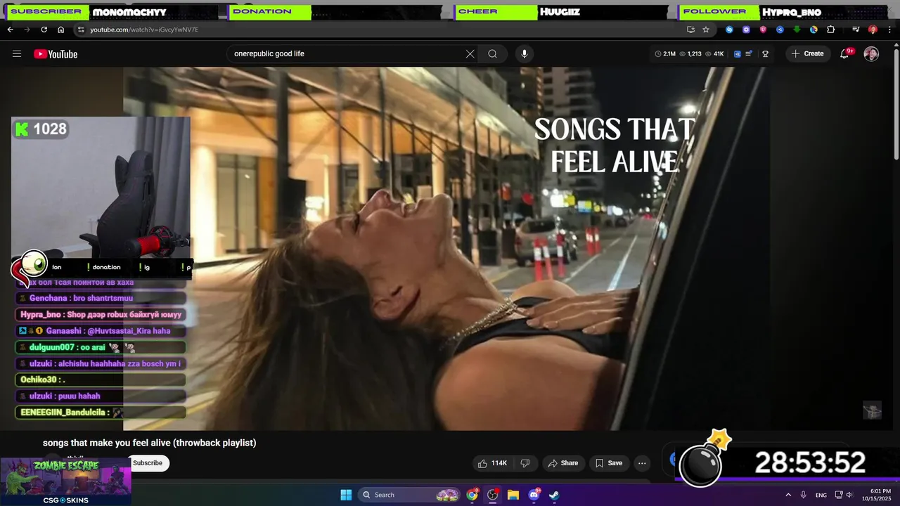Click dulguun007 chat message

101,347
